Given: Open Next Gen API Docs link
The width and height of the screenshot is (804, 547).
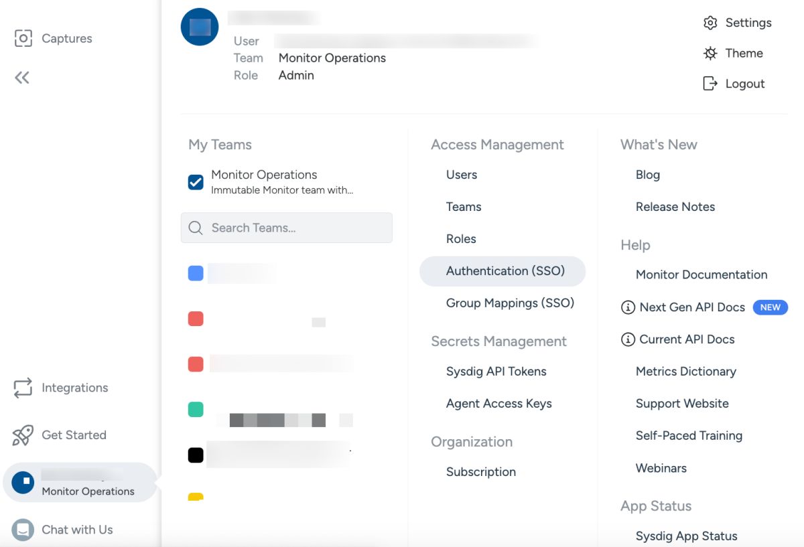Looking at the screenshot, I should click(692, 307).
